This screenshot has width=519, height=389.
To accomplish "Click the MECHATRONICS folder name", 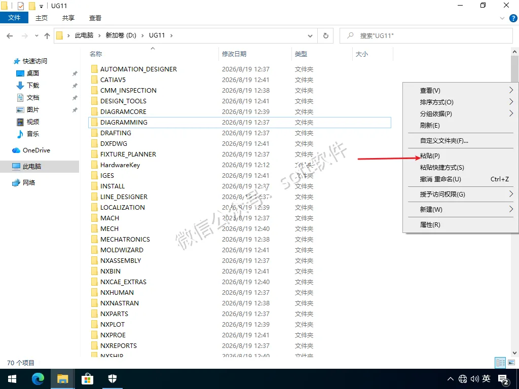I will point(125,239).
